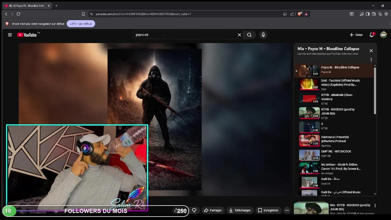This screenshot has width=391, height=220.
Task: Open Leo AI sparkle icon
Action: pos(380,14)
